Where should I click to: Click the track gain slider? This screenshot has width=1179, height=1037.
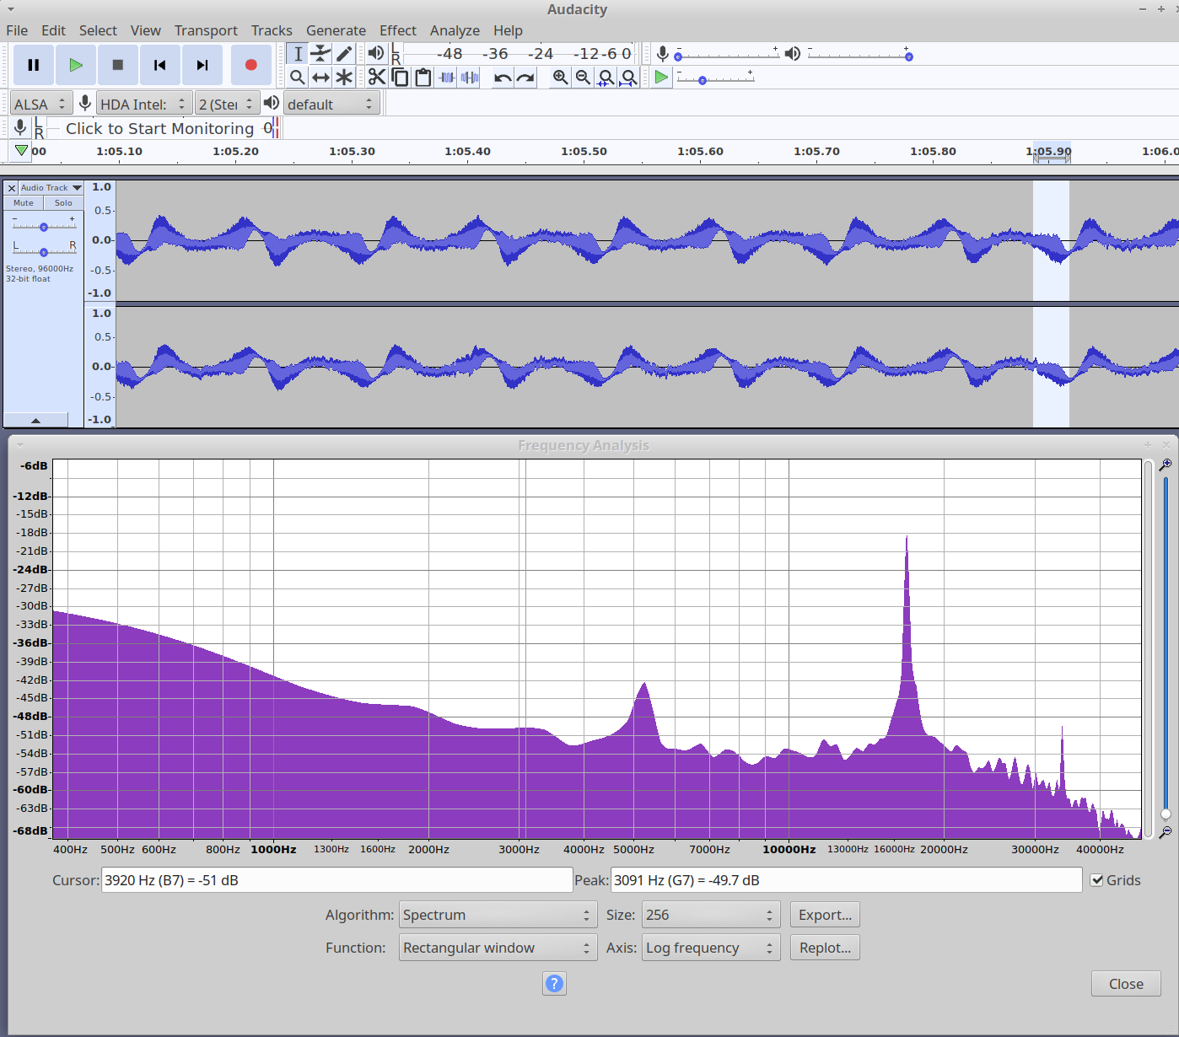(44, 227)
